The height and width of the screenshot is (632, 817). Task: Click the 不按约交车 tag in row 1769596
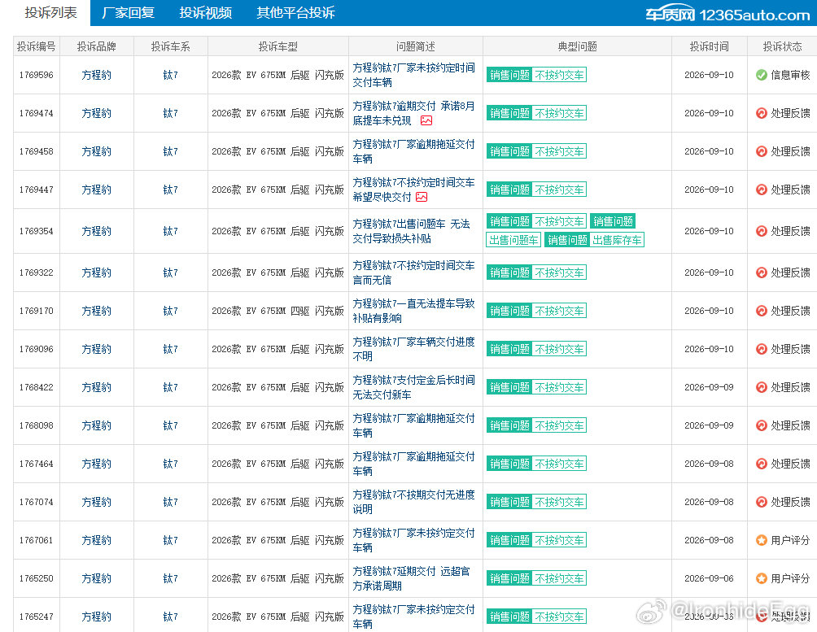pos(559,75)
